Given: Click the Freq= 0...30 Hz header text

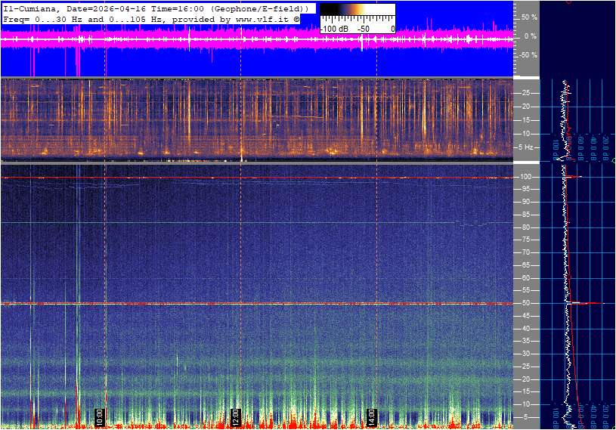Looking at the screenshot, I should pyautogui.click(x=42, y=19).
